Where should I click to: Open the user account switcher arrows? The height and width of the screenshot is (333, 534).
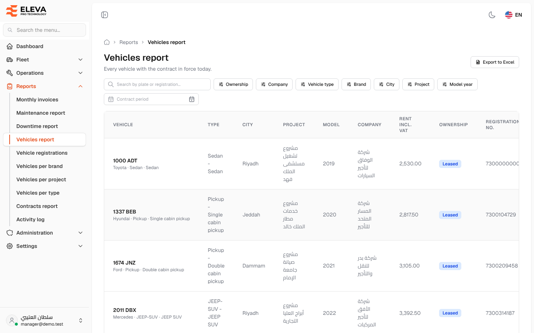81,320
